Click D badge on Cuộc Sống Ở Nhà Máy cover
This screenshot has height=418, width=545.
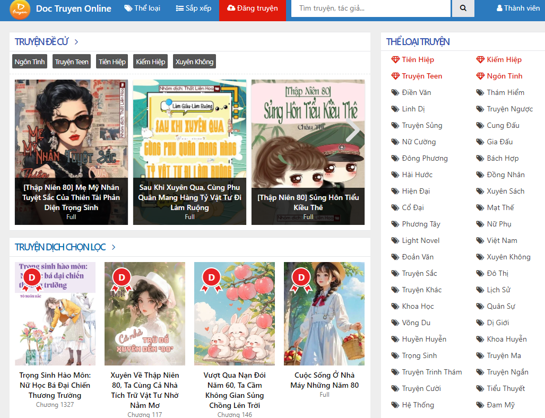pyautogui.click(x=301, y=280)
